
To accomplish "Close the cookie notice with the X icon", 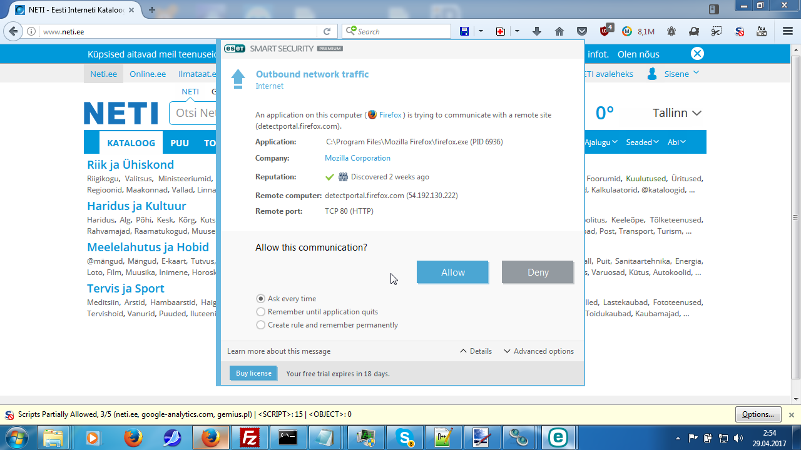I will click(x=697, y=54).
